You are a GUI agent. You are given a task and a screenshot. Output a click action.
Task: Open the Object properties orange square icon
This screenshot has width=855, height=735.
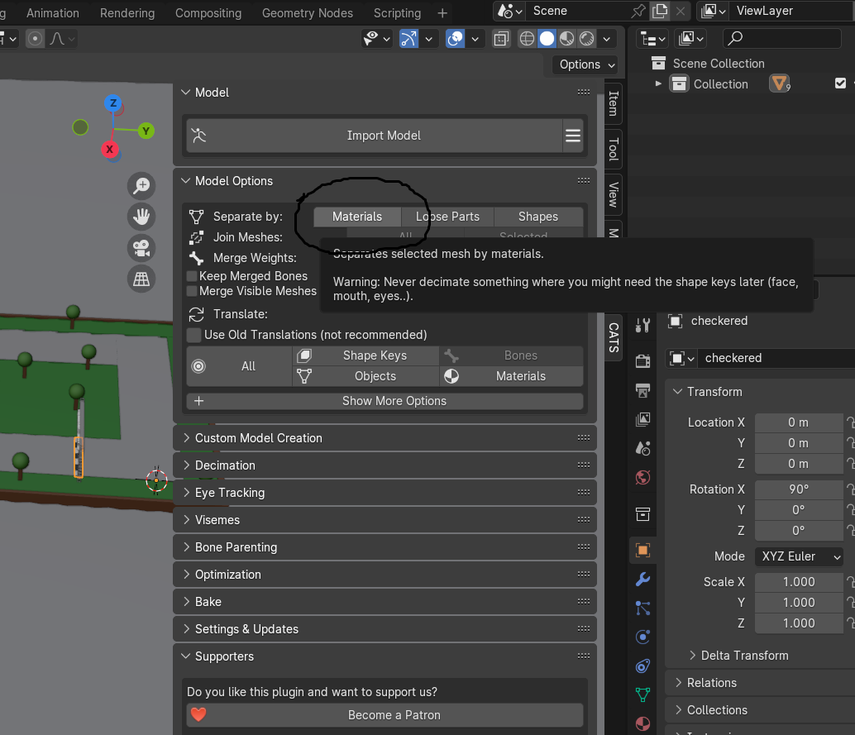642,550
